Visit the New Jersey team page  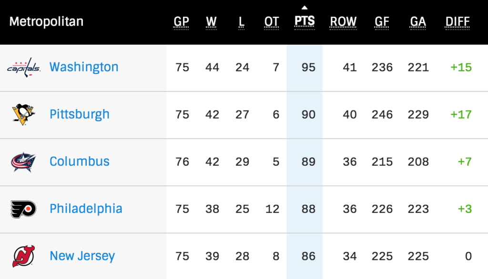pos(82,256)
